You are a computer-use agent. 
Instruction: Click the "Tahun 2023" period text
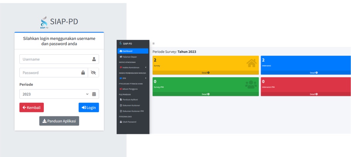[x=187, y=52]
